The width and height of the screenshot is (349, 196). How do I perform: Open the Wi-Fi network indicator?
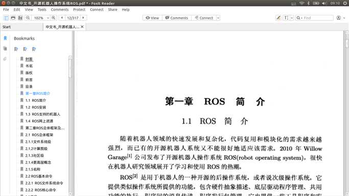(301, 3)
